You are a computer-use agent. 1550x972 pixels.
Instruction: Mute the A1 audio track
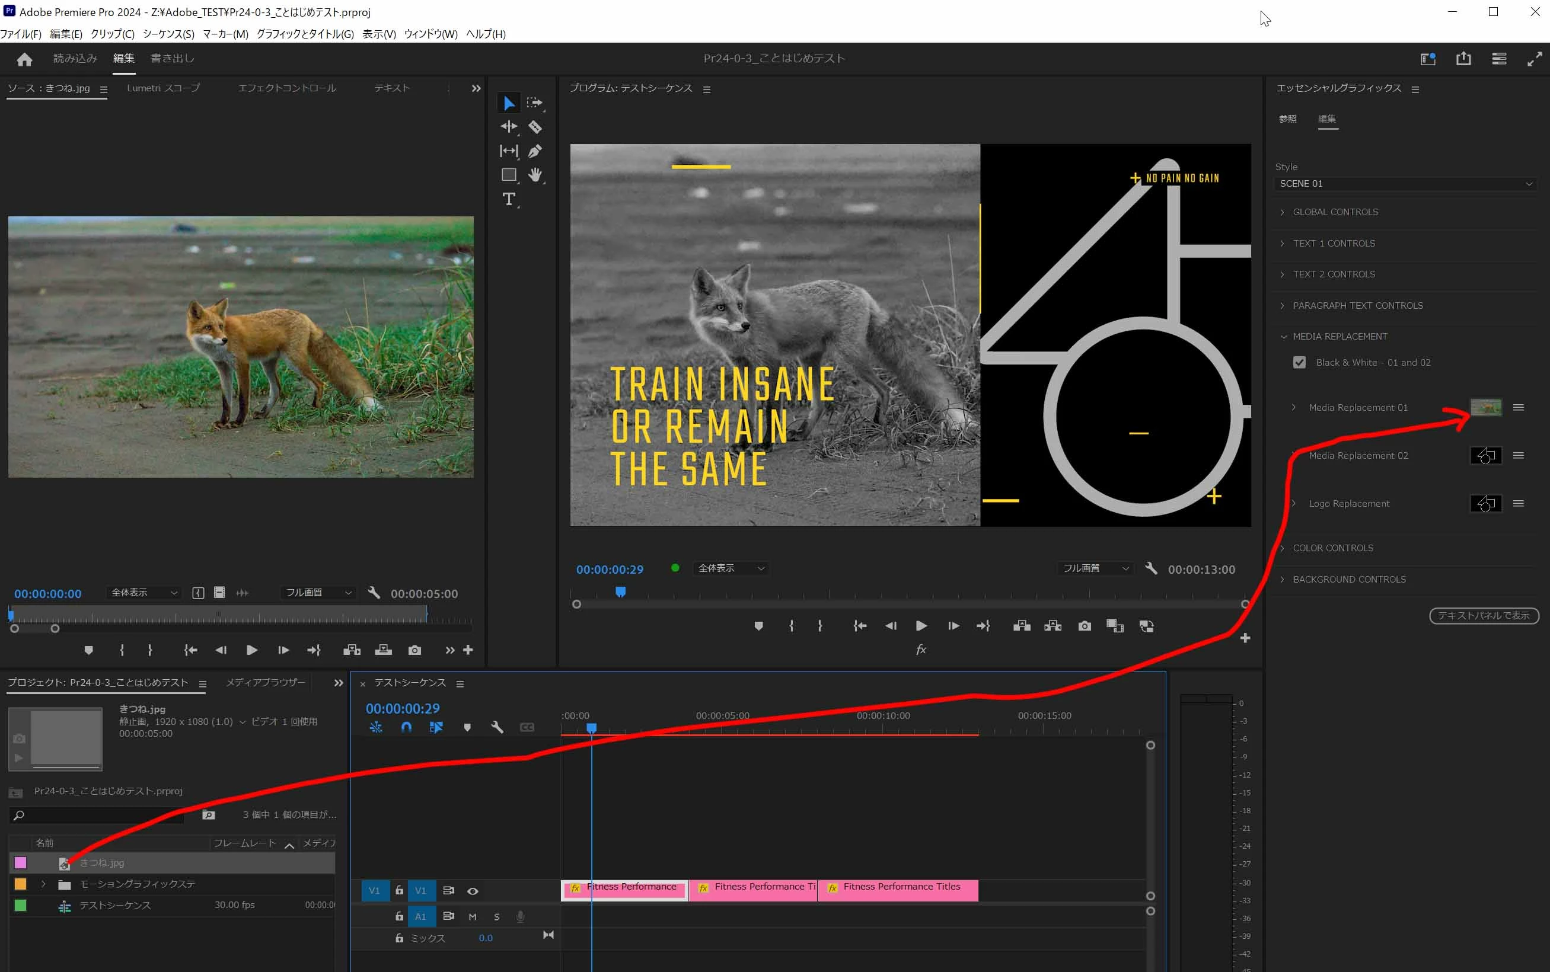[473, 917]
